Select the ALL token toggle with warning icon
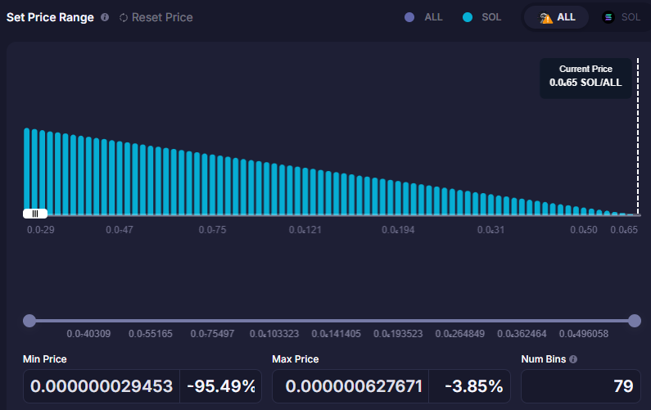 pos(556,17)
